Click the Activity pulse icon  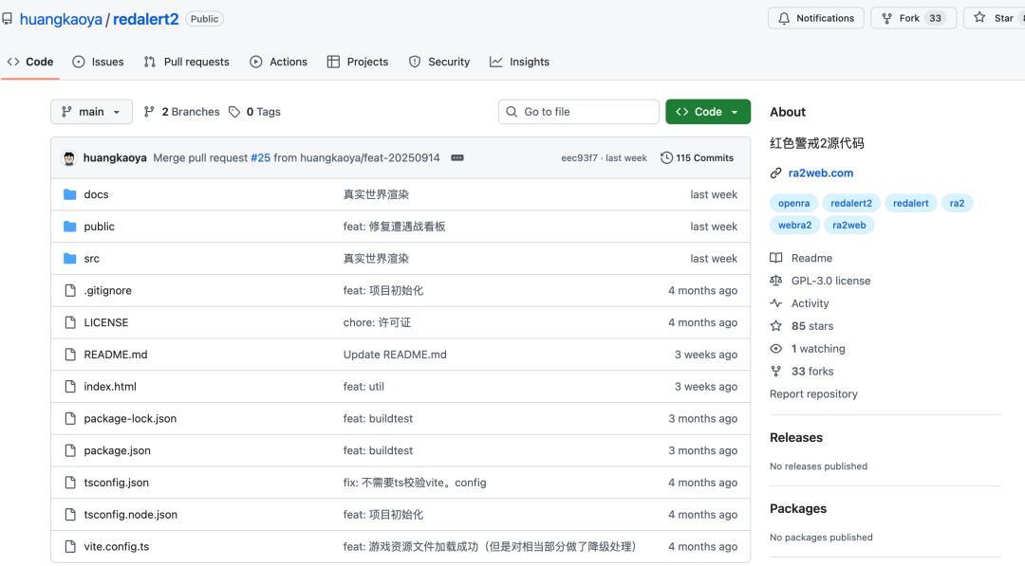click(776, 303)
